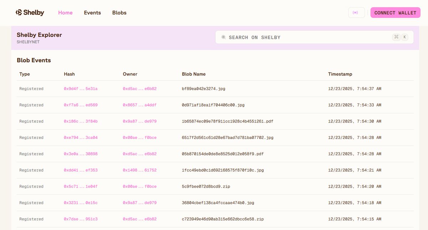Image resolution: width=428 pixels, height=230 pixels.
Task: Click timestamp 12/23/2025, 7:54:30 AM
Action: pyautogui.click(x=355, y=121)
